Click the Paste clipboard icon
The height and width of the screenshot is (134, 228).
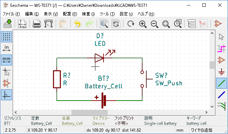tap(63, 24)
